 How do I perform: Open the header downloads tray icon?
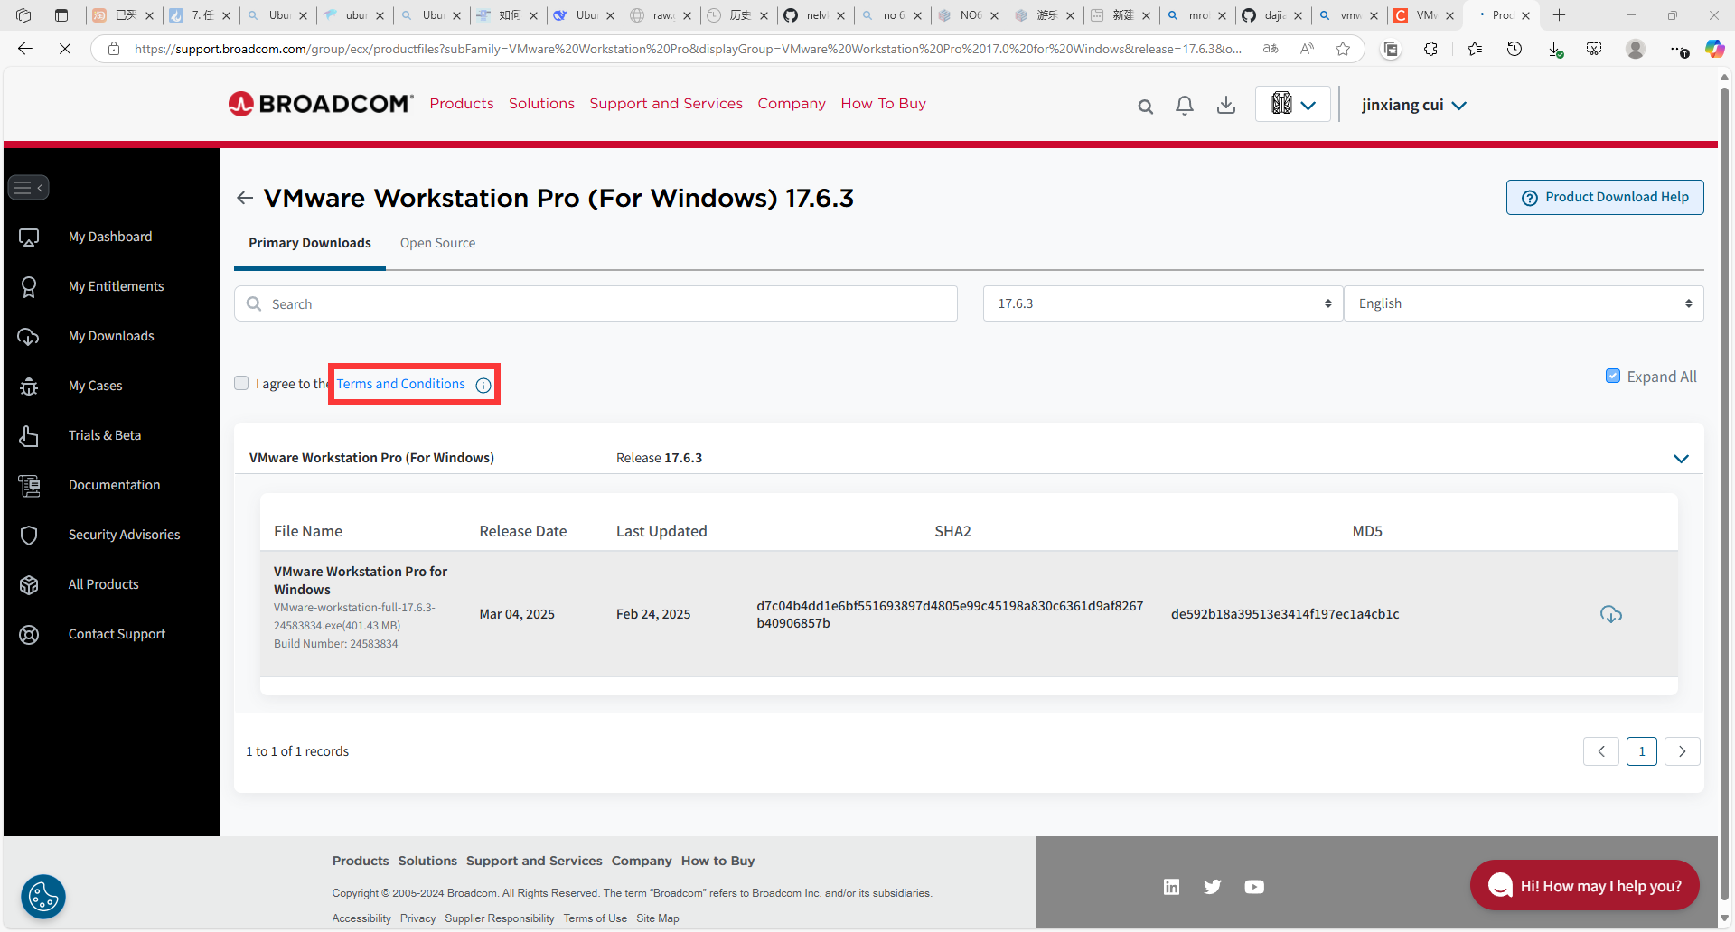pos(1226,106)
